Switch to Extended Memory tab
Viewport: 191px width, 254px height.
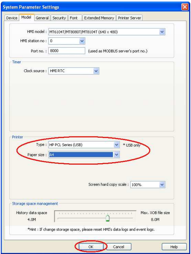coord(99,18)
